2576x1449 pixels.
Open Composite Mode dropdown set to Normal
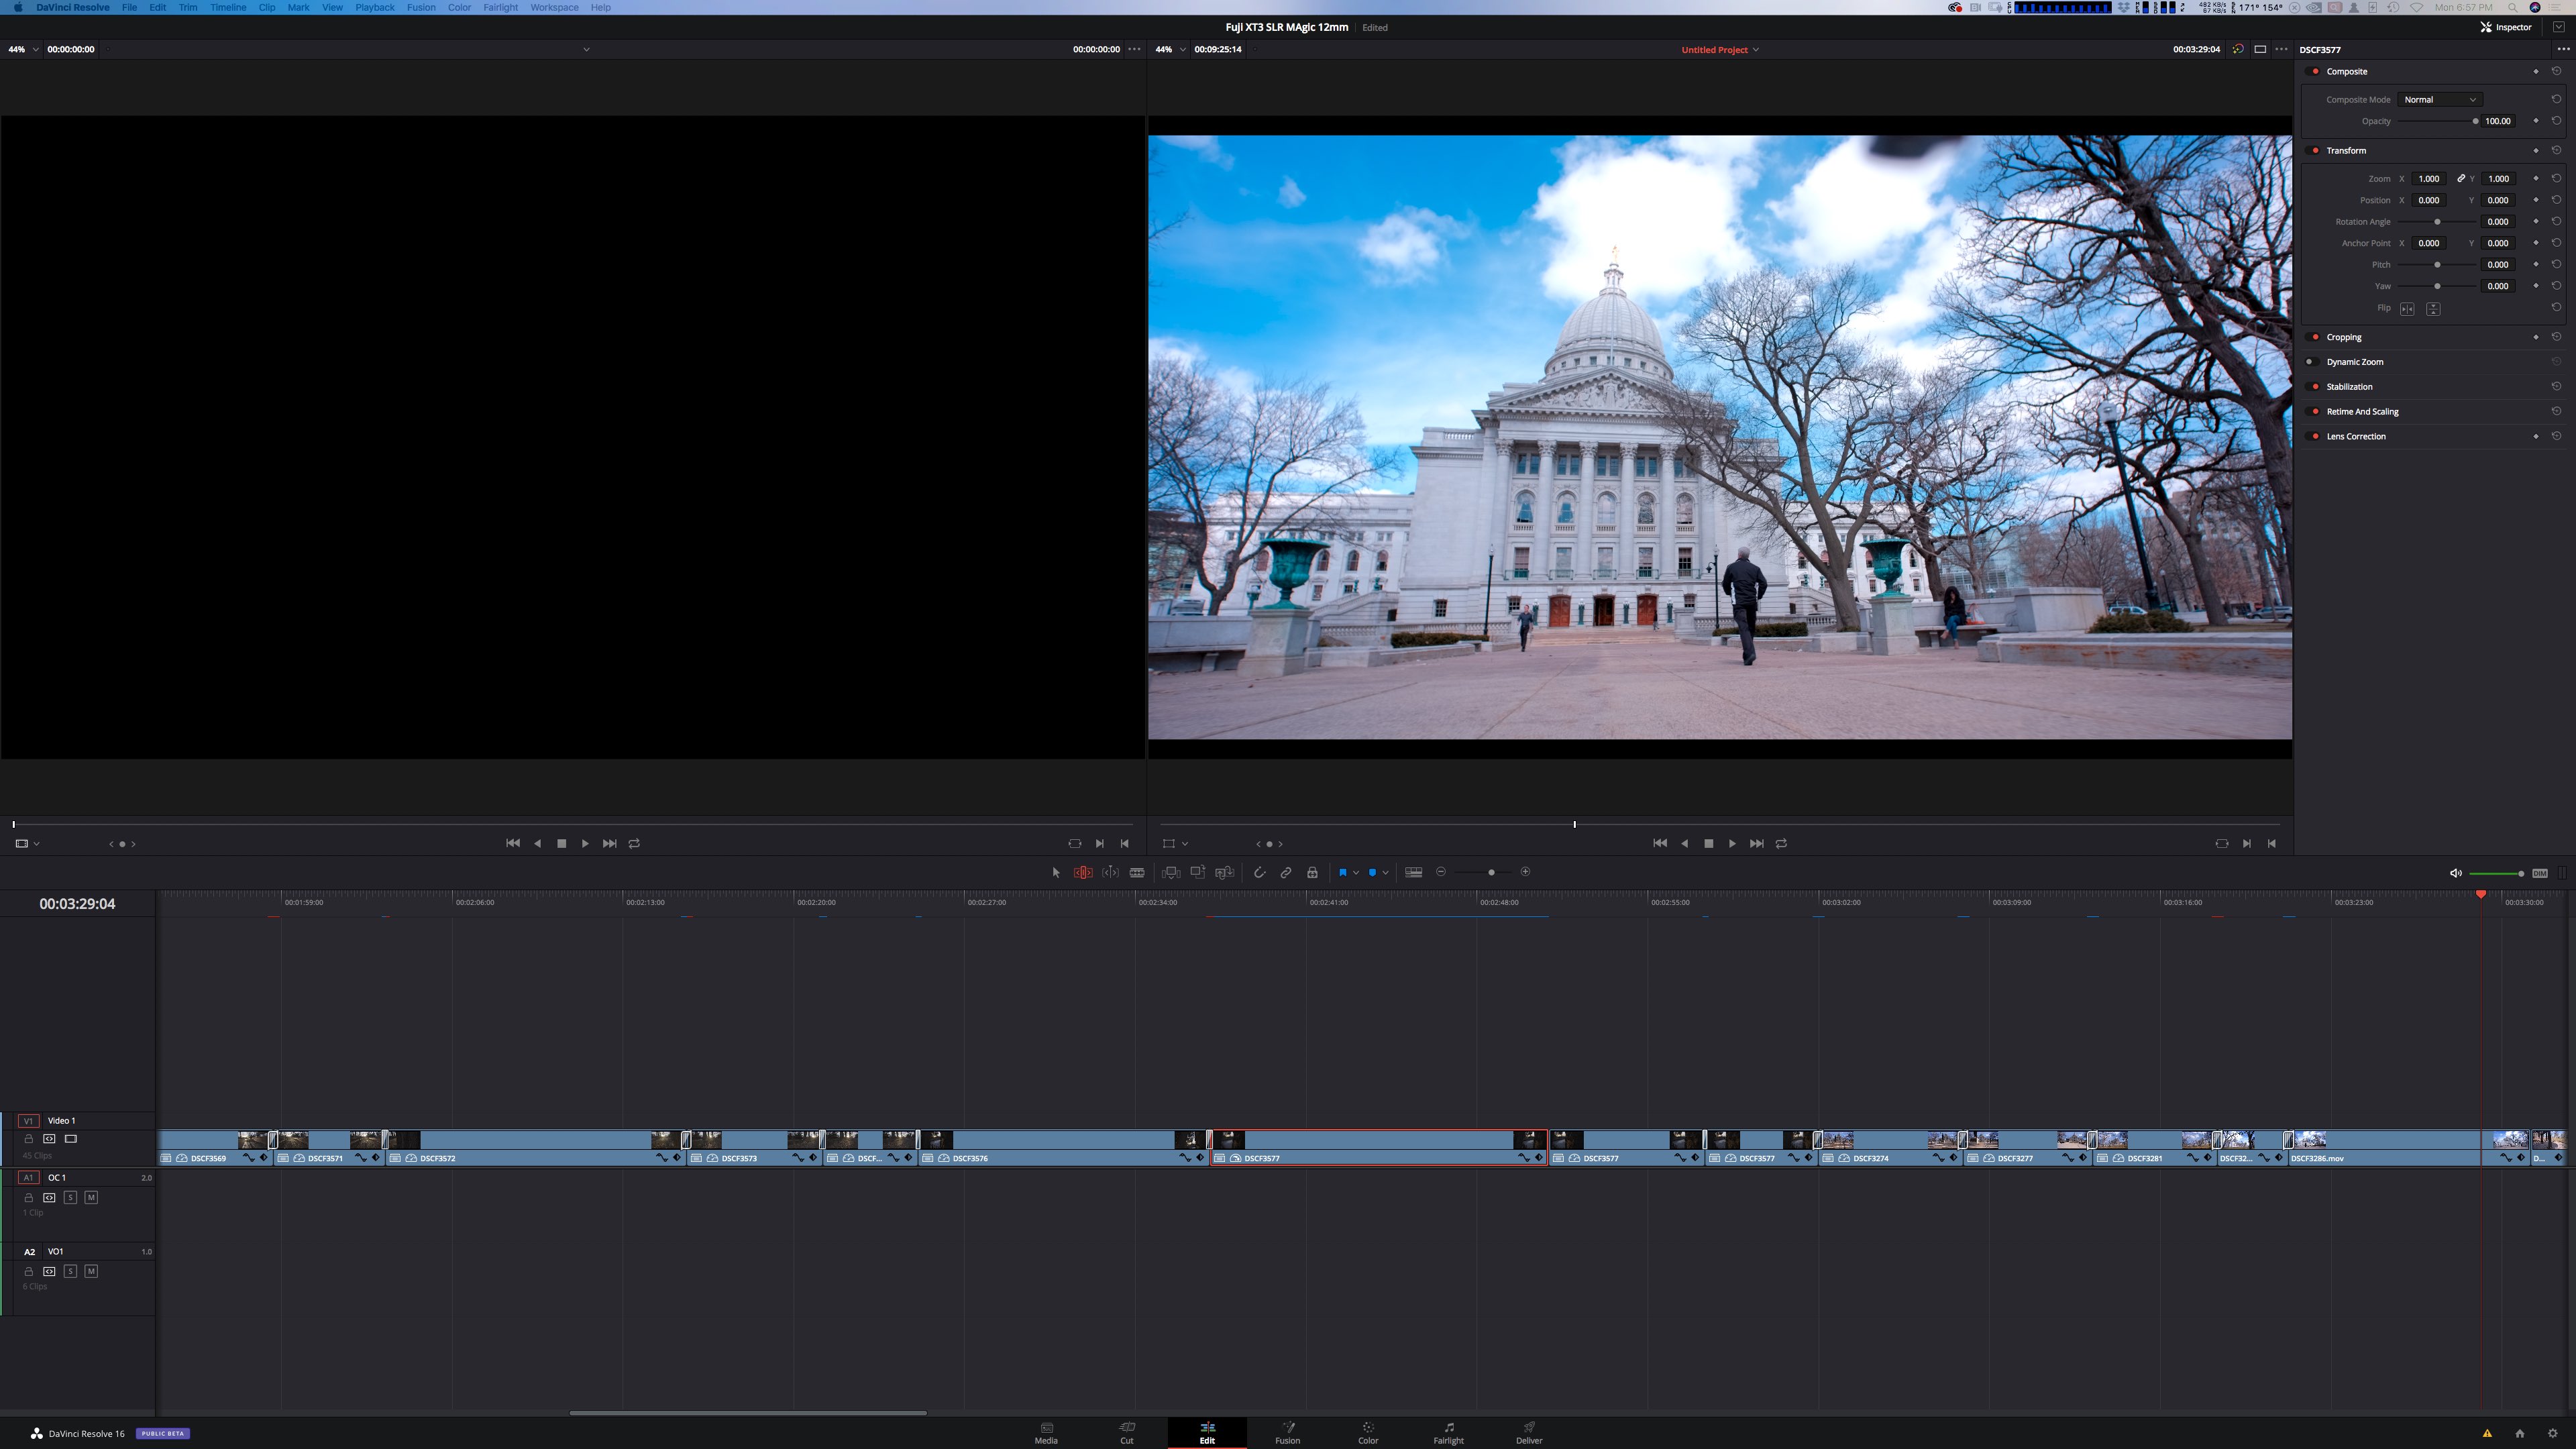(x=2440, y=99)
